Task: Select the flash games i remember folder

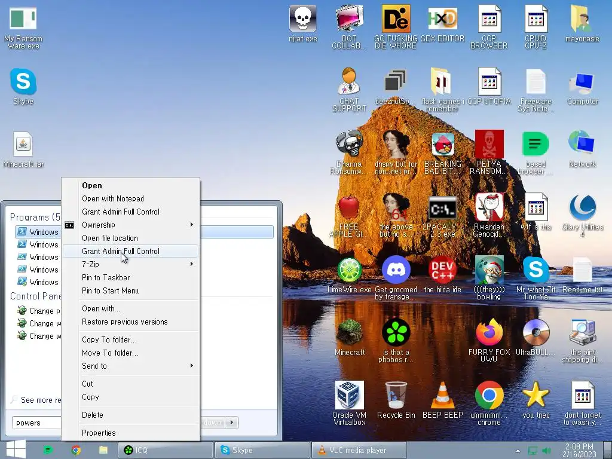Action: pyautogui.click(x=442, y=81)
